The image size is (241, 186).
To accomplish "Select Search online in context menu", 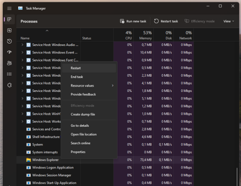I will point(89,143).
